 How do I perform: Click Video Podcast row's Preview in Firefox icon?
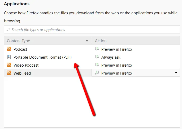click(97, 65)
